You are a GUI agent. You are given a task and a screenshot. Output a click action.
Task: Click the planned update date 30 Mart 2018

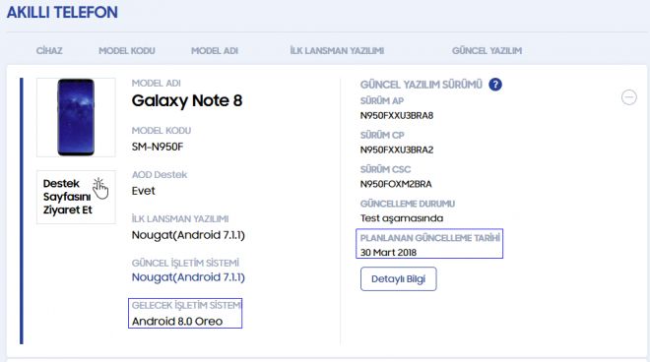tap(388, 252)
